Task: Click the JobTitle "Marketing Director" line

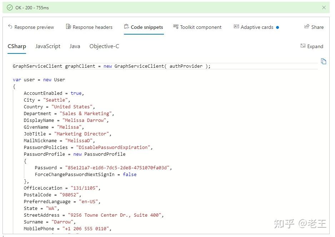Action: pyautogui.click(x=67, y=134)
